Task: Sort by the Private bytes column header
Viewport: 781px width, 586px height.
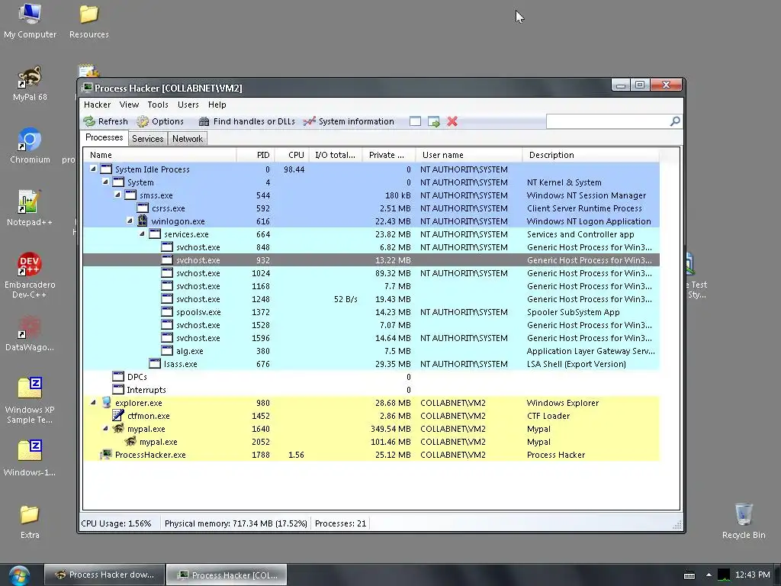Action: click(x=389, y=155)
